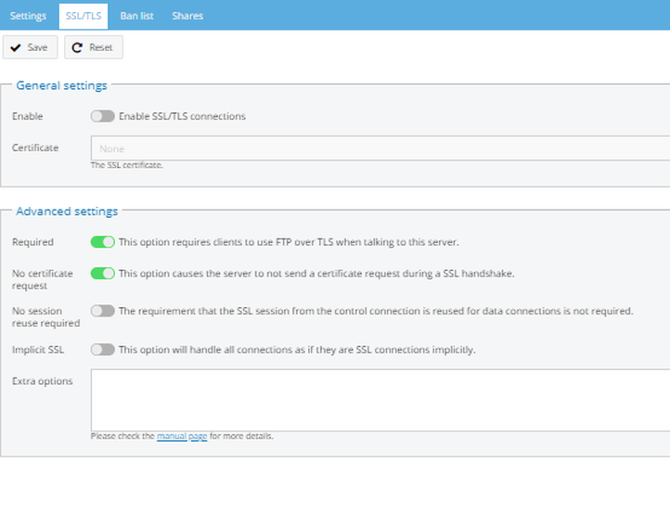Click the 'Implicit SSL' label
The height and width of the screenshot is (514, 670).
pos(38,350)
